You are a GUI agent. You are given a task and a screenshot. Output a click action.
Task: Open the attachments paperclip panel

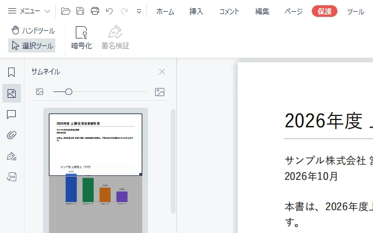[x=12, y=135]
